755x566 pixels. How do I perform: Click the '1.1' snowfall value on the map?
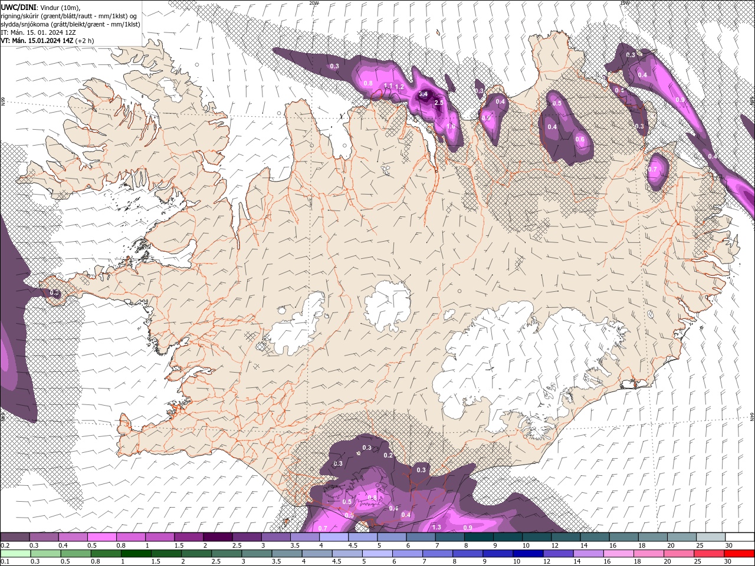[x=388, y=86]
